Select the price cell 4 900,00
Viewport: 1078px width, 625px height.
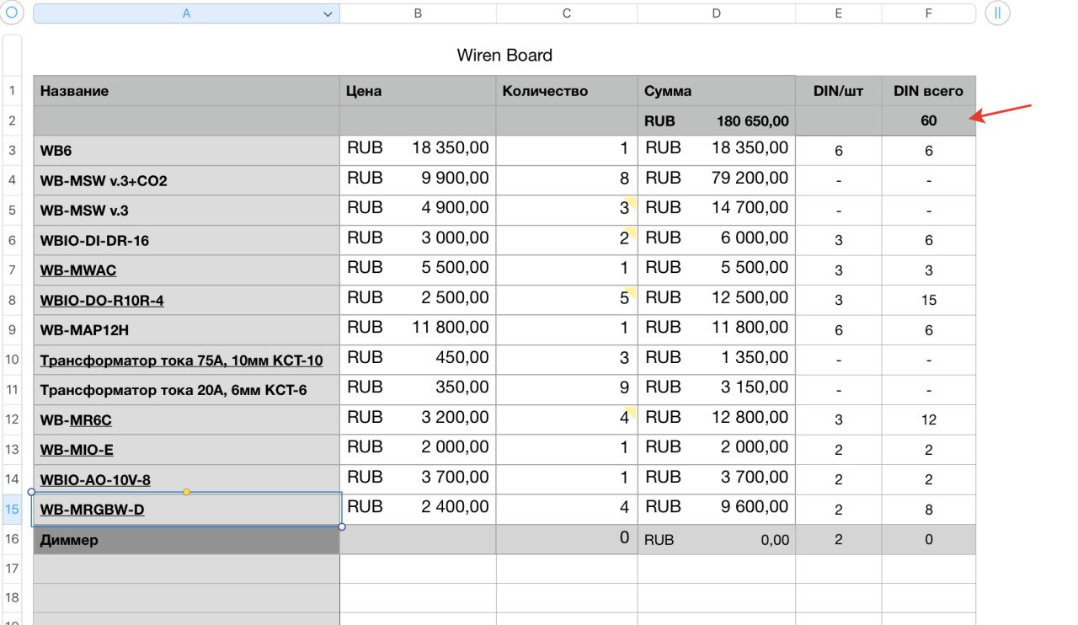click(x=418, y=211)
